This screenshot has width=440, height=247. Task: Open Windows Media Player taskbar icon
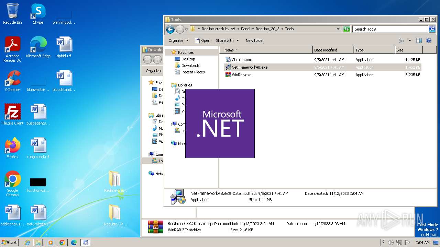[x=50, y=243]
